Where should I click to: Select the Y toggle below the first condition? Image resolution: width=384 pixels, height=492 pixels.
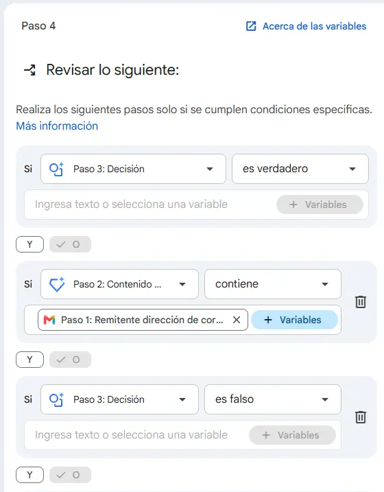point(29,244)
